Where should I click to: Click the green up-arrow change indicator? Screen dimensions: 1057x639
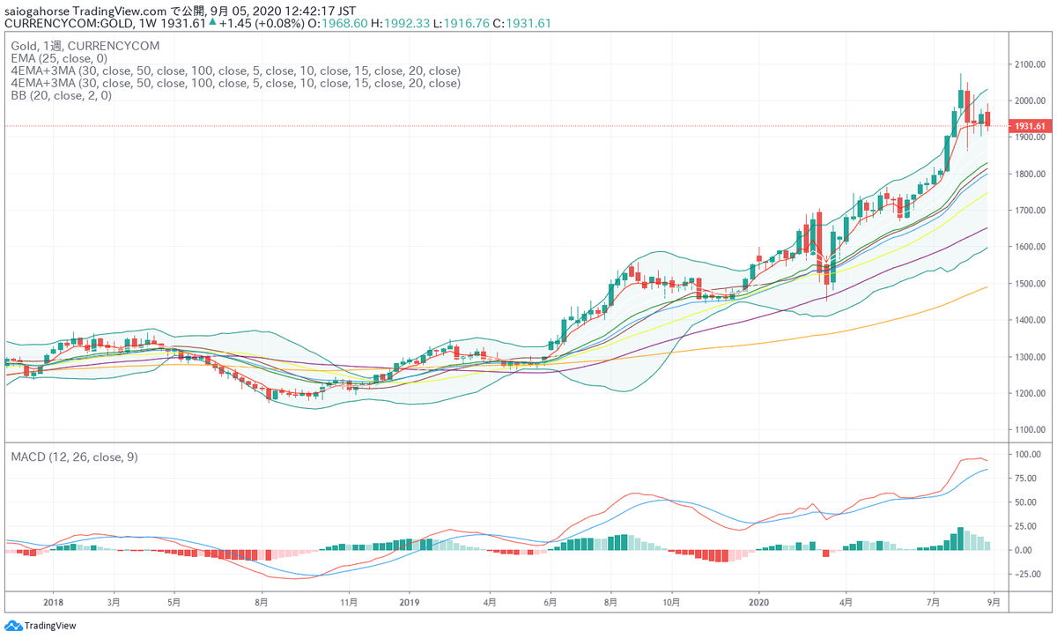tap(211, 23)
